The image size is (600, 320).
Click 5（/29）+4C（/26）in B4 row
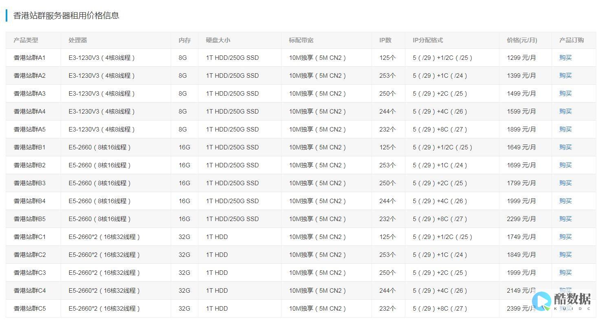click(x=440, y=201)
